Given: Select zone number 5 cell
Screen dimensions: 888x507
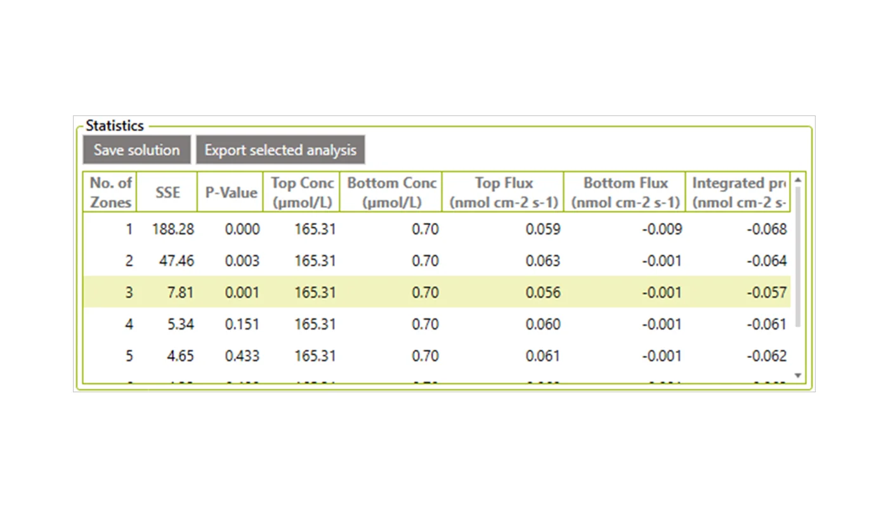Looking at the screenshot, I should point(129,356).
